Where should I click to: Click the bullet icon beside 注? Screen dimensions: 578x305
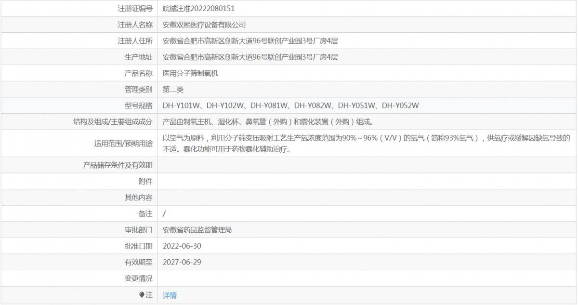[x=142, y=295]
